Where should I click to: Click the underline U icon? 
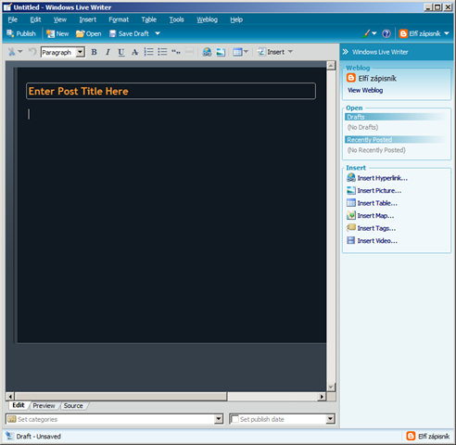coord(121,52)
